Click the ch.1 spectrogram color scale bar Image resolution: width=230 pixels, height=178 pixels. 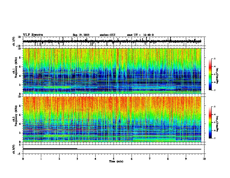point(210,74)
